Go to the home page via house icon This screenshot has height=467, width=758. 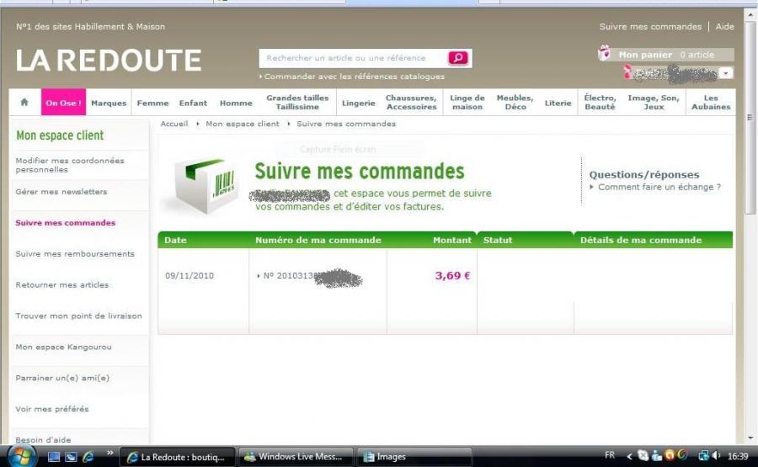[x=24, y=103]
